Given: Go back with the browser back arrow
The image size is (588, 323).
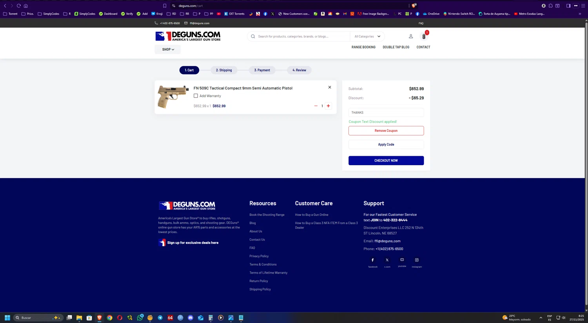Looking at the screenshot, I should click(x=5, y=6).
